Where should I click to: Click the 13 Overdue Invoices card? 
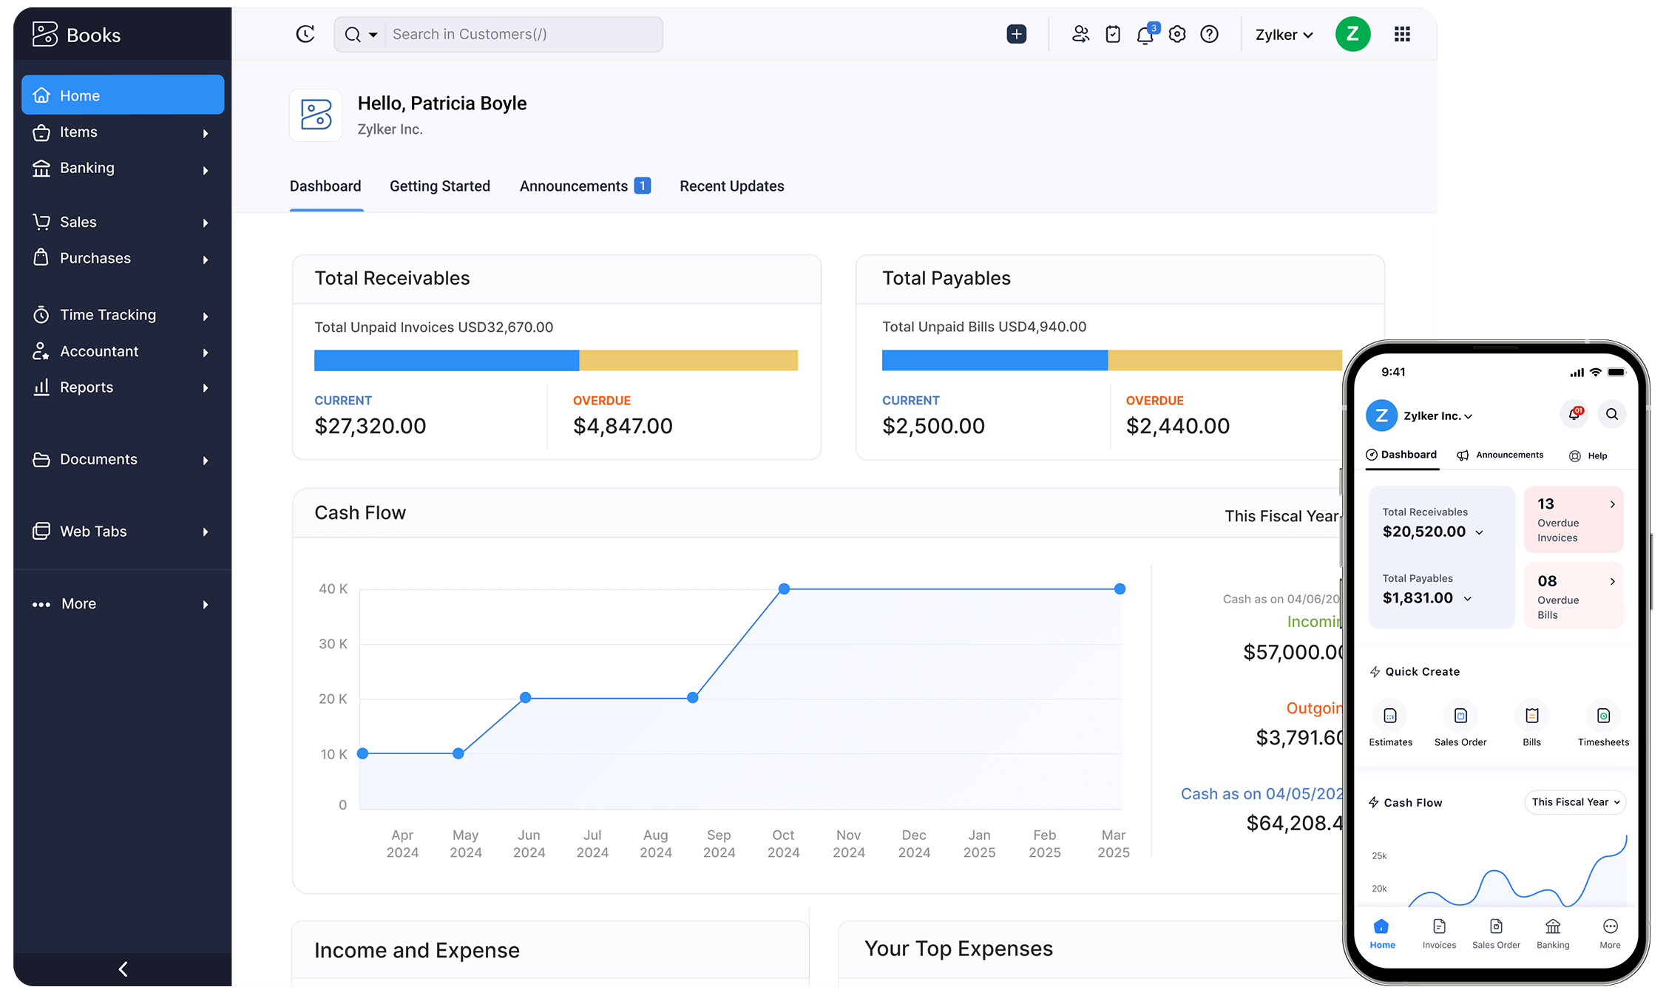[x=1573, y=519]
